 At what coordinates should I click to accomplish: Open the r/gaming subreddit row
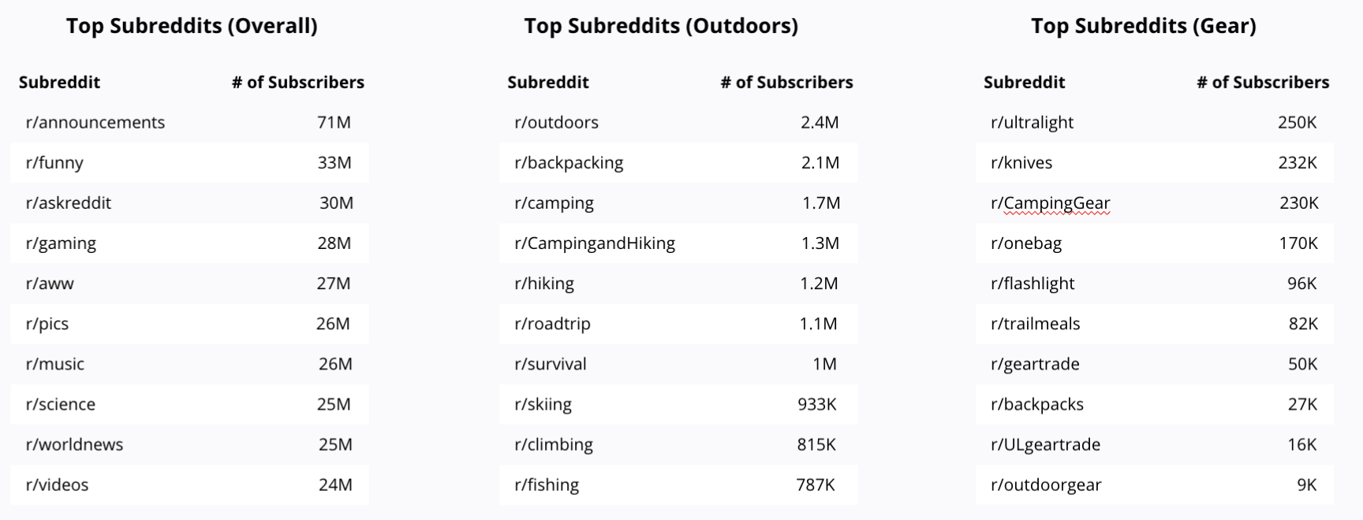pos(61,243)
